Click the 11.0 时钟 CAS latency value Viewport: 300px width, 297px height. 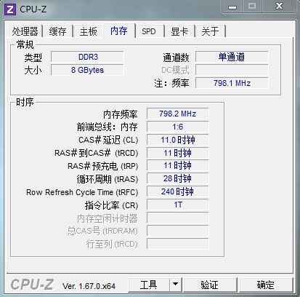(x=177, y=140)
